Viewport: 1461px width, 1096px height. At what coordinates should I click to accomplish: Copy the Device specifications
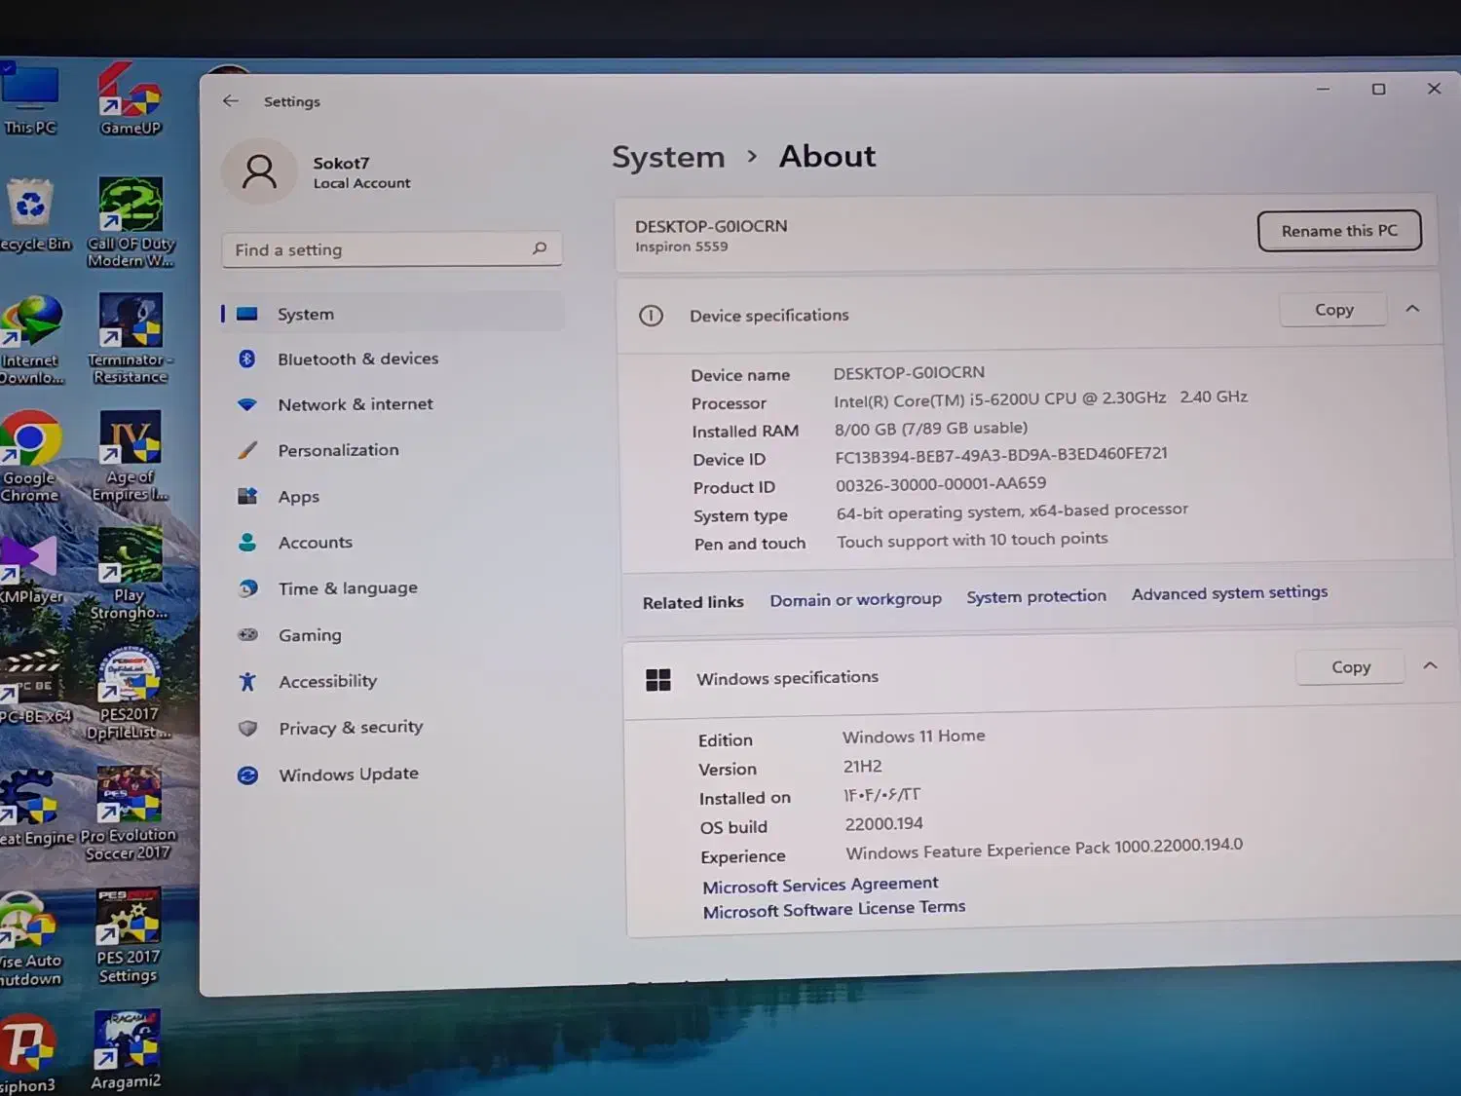[x=1333, y=310]
